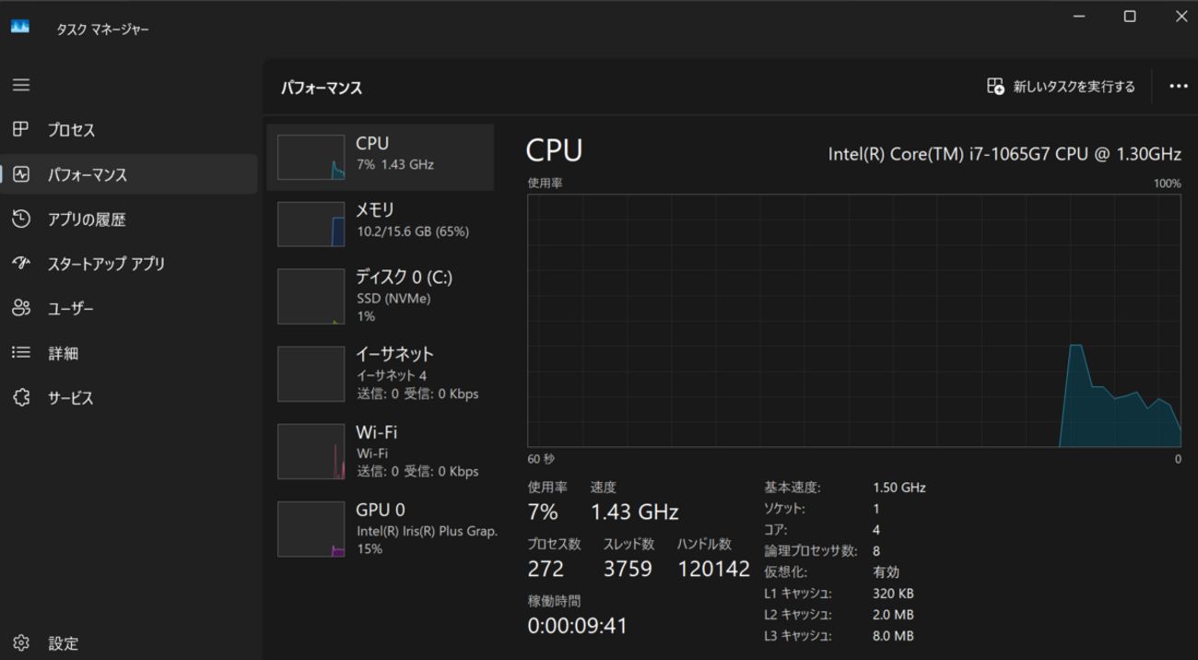
Task: Click the L1 キャッシュ value 320 KB
Action: click(893, 594)
